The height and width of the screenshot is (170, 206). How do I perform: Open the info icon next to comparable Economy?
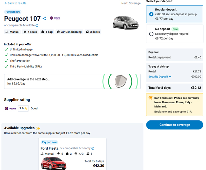coord(93,148)
